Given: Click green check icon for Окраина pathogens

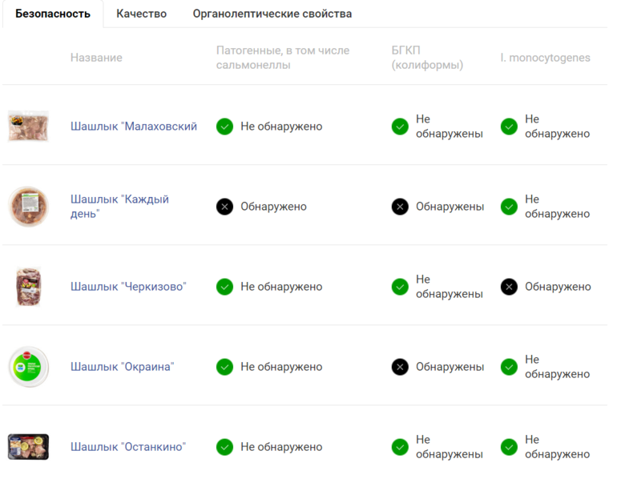Looking at the screenshot, I should click(x=224, y=367).
